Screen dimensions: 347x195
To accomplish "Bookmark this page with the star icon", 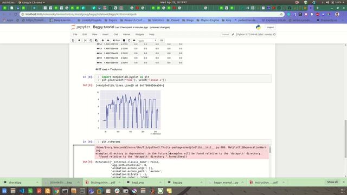I will 281,14.
